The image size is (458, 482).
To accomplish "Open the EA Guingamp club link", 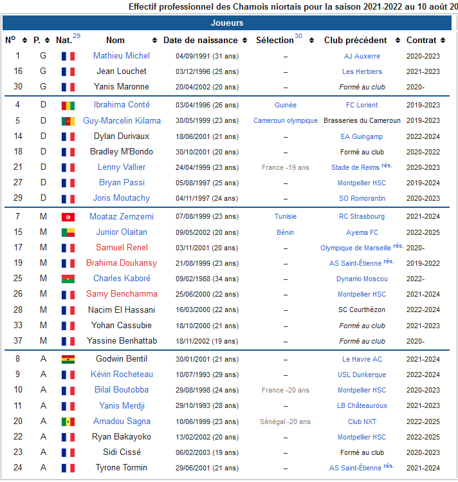I will [362, 136].
